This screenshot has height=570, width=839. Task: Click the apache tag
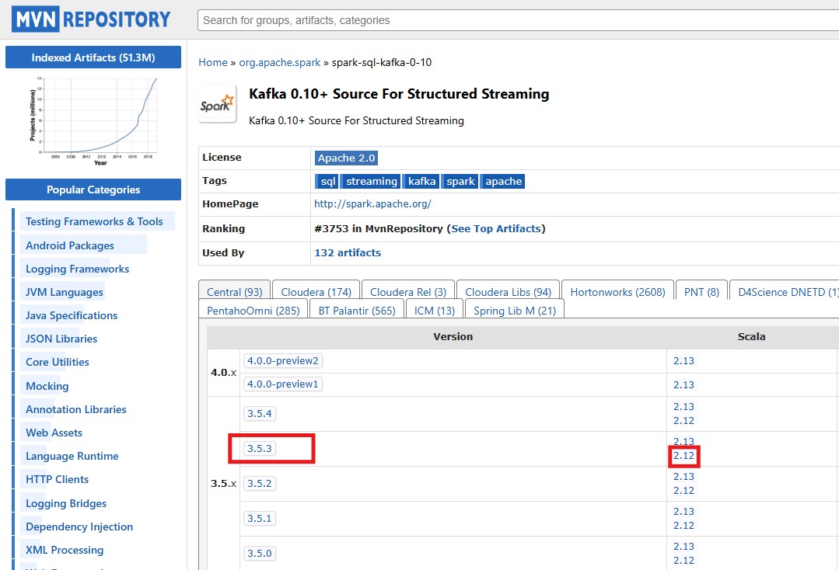[503, 181]
